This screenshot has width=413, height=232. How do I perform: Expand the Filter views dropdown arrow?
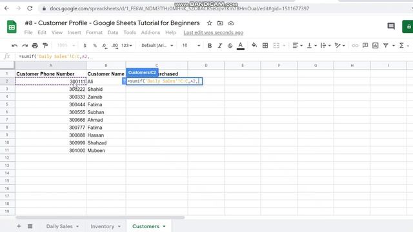pyautogui.click(x=394, y=46)
